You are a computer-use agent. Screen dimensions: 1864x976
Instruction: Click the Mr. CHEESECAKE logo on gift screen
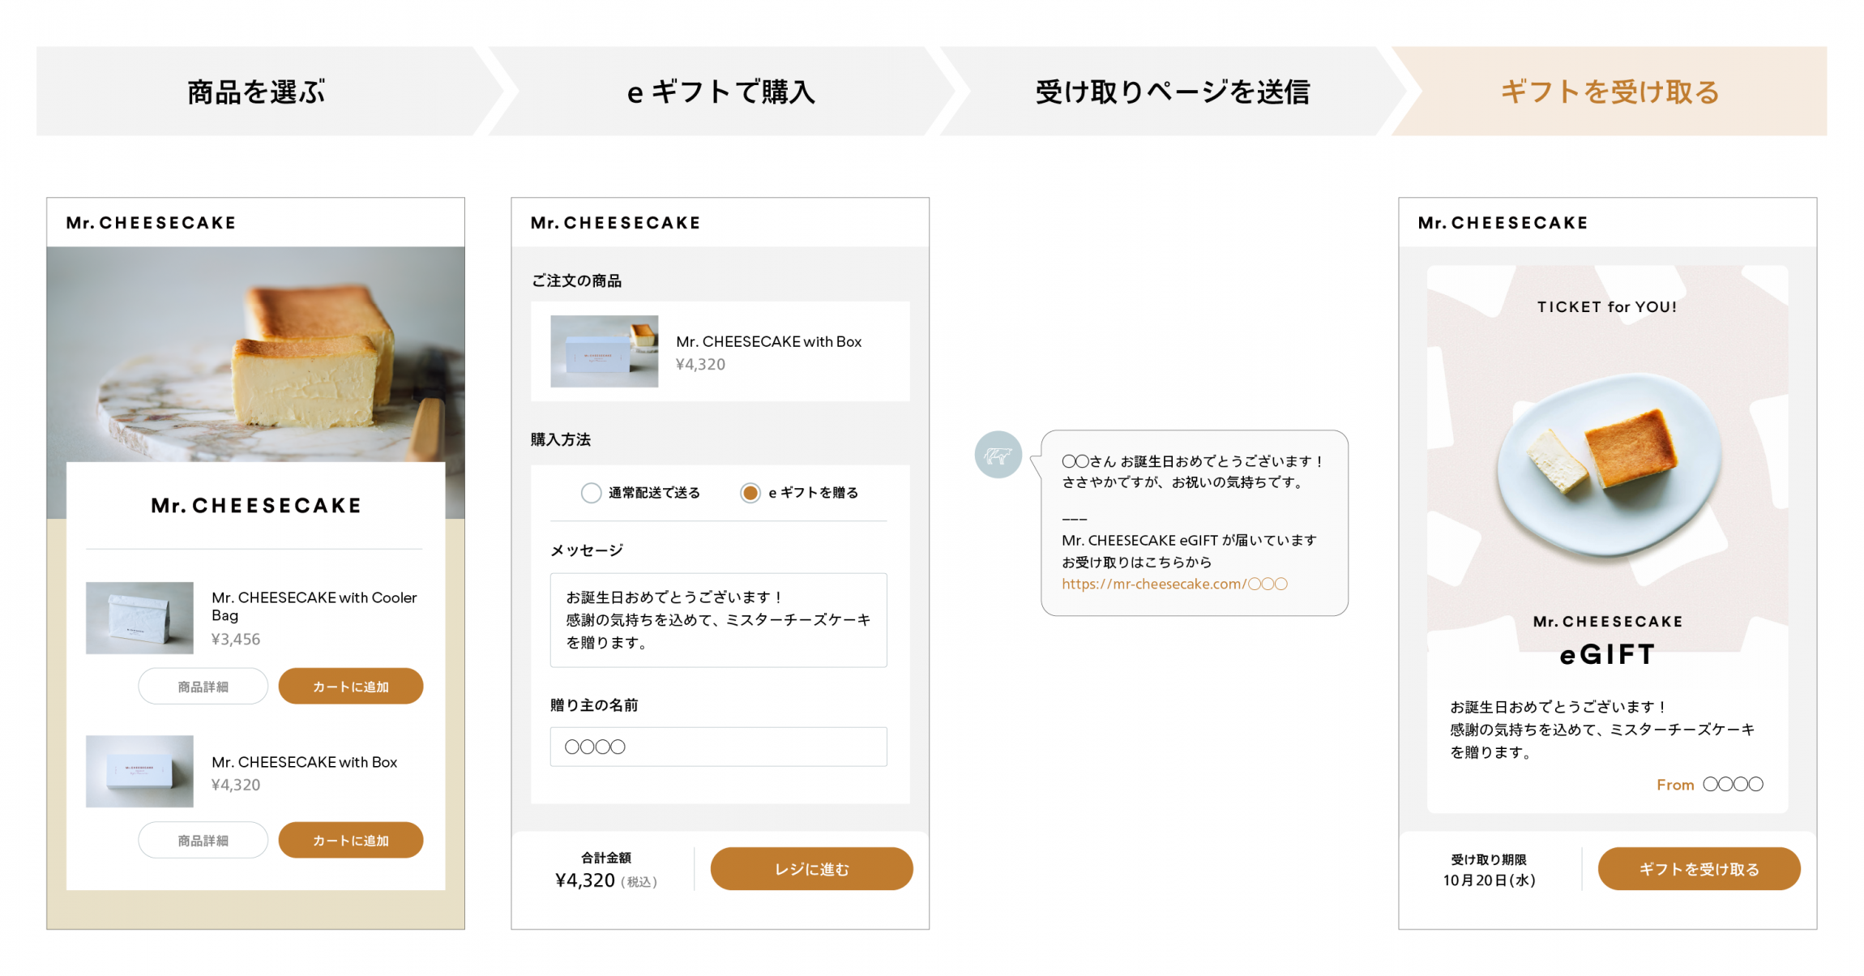coord(1503,223)
